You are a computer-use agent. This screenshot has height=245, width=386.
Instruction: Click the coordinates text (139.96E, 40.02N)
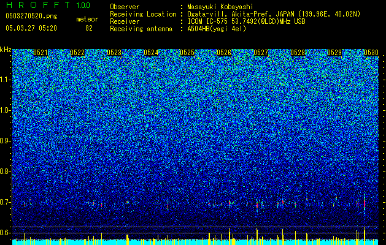point(328,14)
